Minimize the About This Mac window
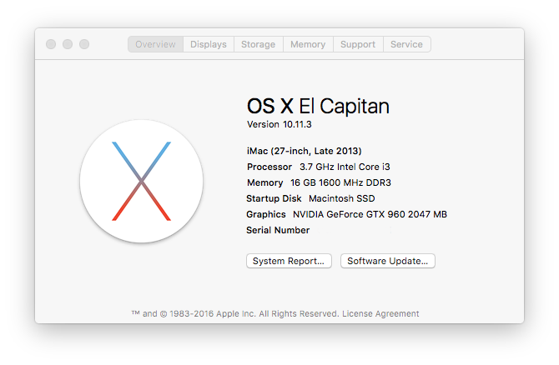559x365 pixels. tap(68, 44)
